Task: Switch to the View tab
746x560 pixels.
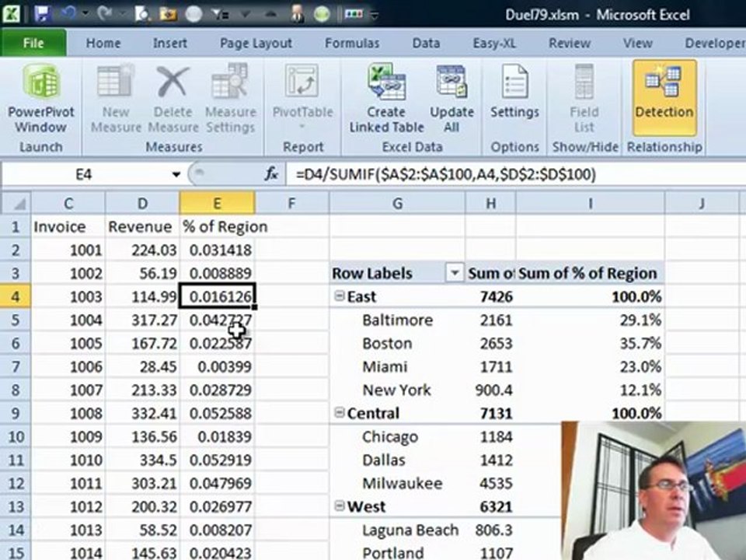Action: tap(637, 44)
